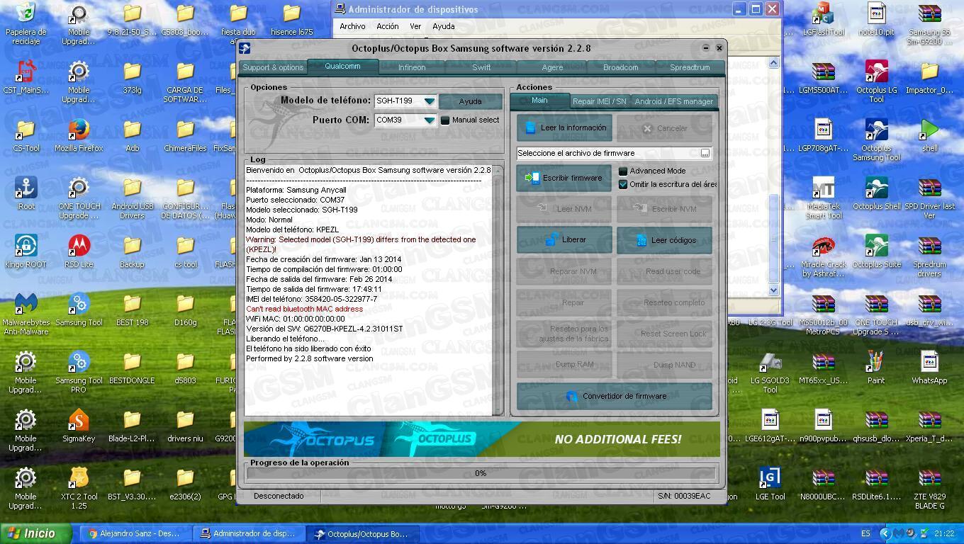964x544 pixels.
Task: Open SigmaKey desktop icon
Action: coord(79,426)
